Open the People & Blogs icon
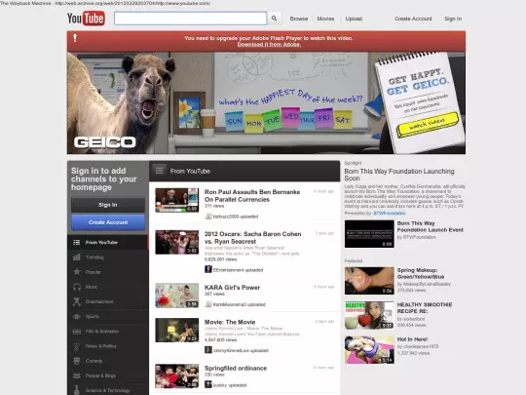This screenshot has width=526, height=395. click(77, 375)
